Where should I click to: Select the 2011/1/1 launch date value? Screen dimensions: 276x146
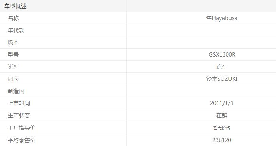(222, 103)
